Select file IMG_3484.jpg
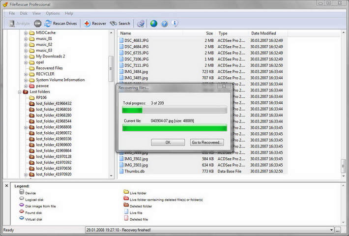 point(136,71)
